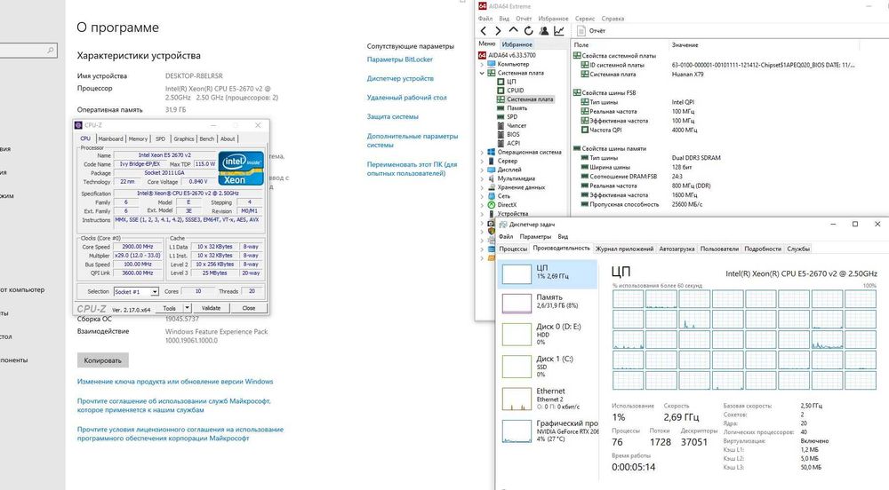Open About tab in CPU-Z
Image resolution: width=889 pixels, height=490 pixels.
coord(228,138)
